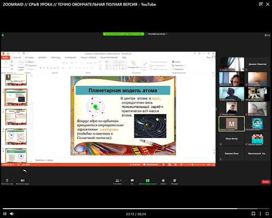Open Заливка фигуры shape fill dropdown
The height and width of the screenshot is (218, 272).
(x=159, y=62)
